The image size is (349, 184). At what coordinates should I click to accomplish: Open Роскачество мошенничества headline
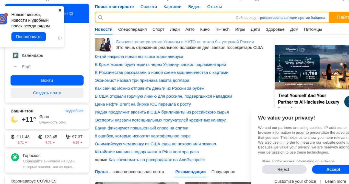click(161, 72)
